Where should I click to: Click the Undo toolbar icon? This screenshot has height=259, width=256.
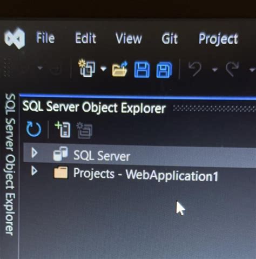(x=195, y=69)
